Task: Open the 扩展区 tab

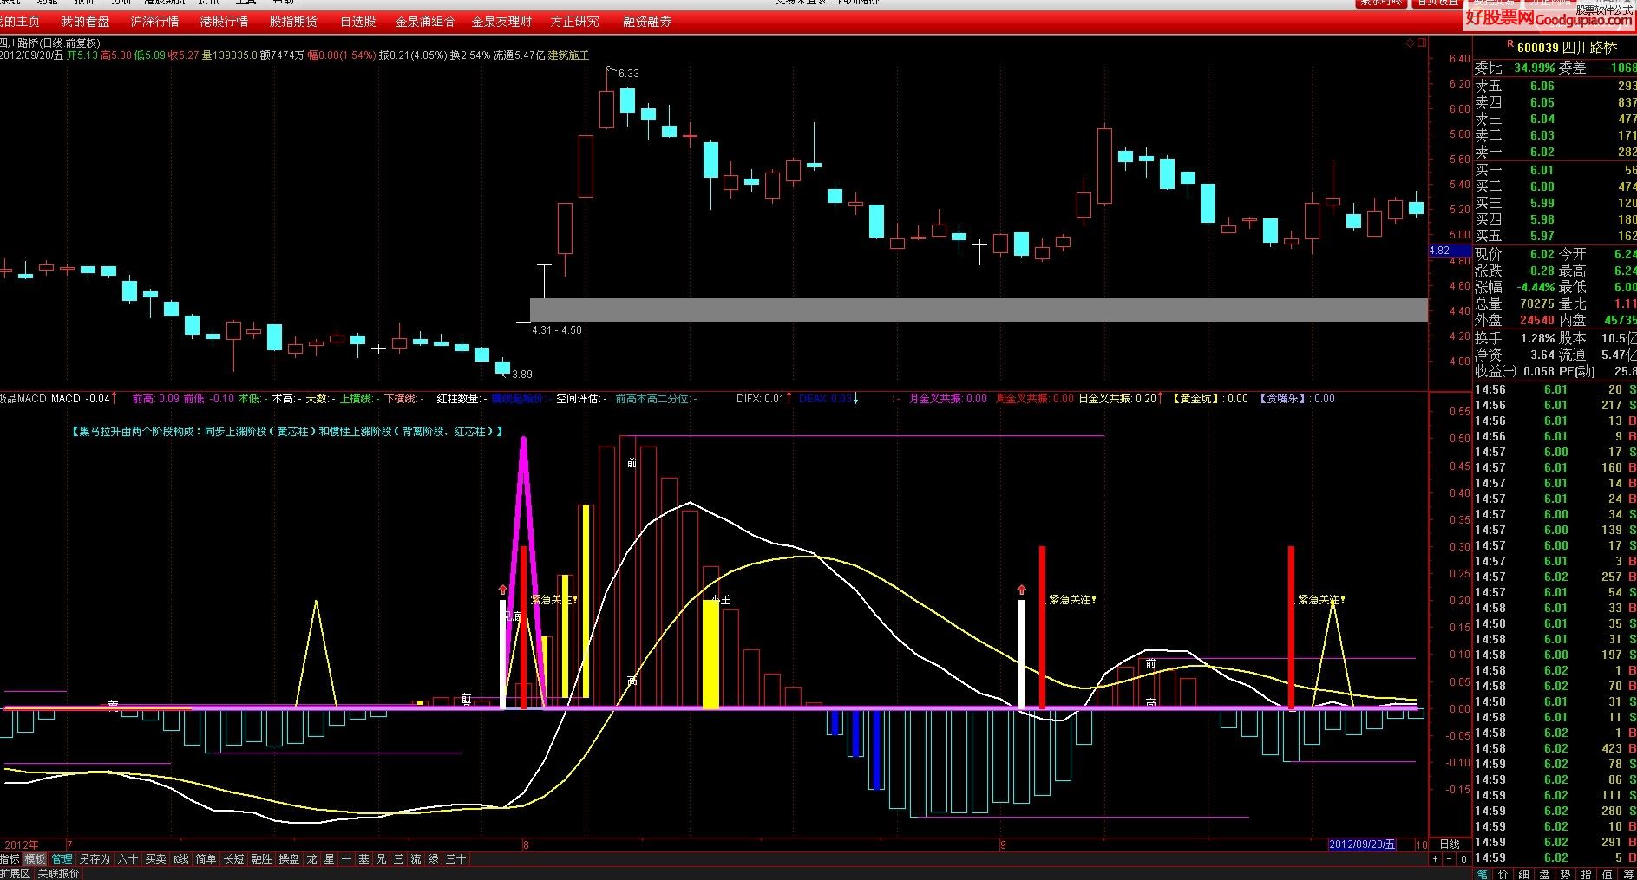Action: tap(15, 873)
